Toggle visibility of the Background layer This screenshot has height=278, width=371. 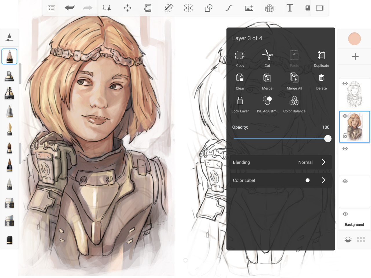345,214
